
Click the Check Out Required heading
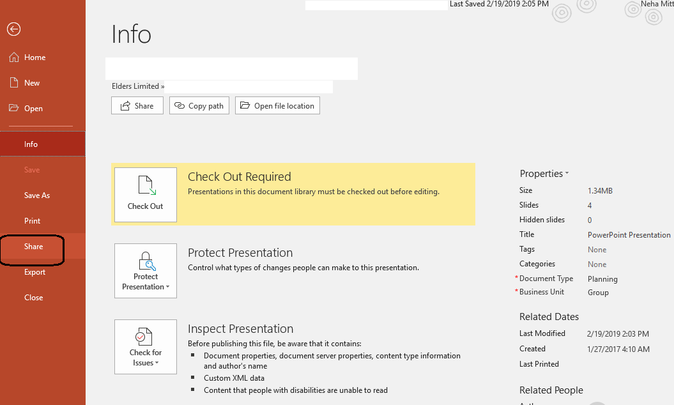(x=240, y=177)
